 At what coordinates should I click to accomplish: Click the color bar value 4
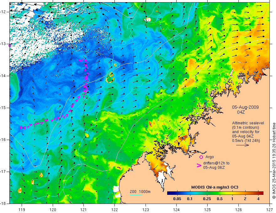tap(258, 199)
